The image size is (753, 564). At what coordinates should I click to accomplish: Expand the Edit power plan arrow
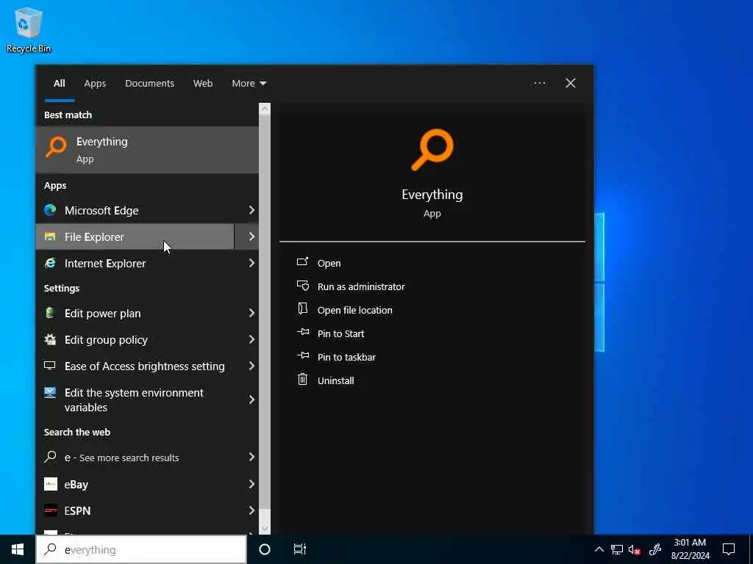pyautogui.click(x=251, y=313)
